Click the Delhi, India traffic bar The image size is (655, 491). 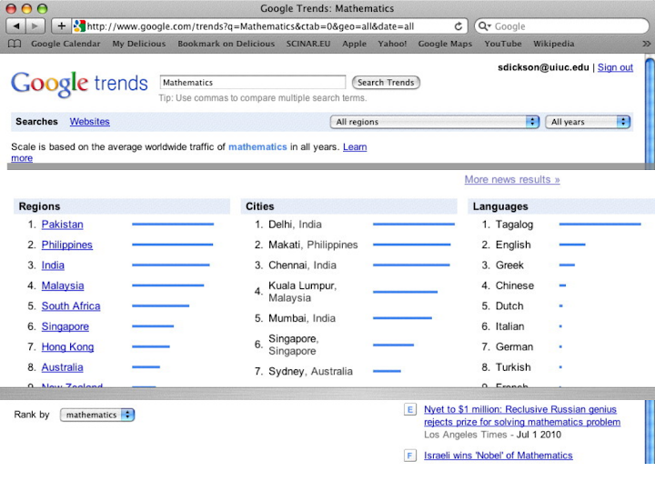(x=414, y=225)
